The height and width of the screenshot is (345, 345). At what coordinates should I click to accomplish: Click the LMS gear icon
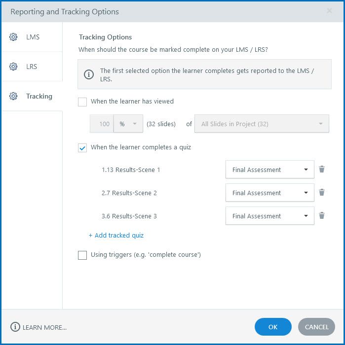click(x=13, y=37)
